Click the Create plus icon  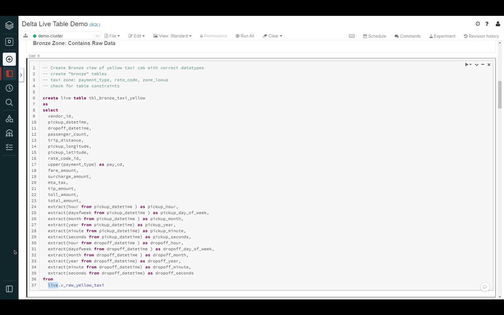9,59
